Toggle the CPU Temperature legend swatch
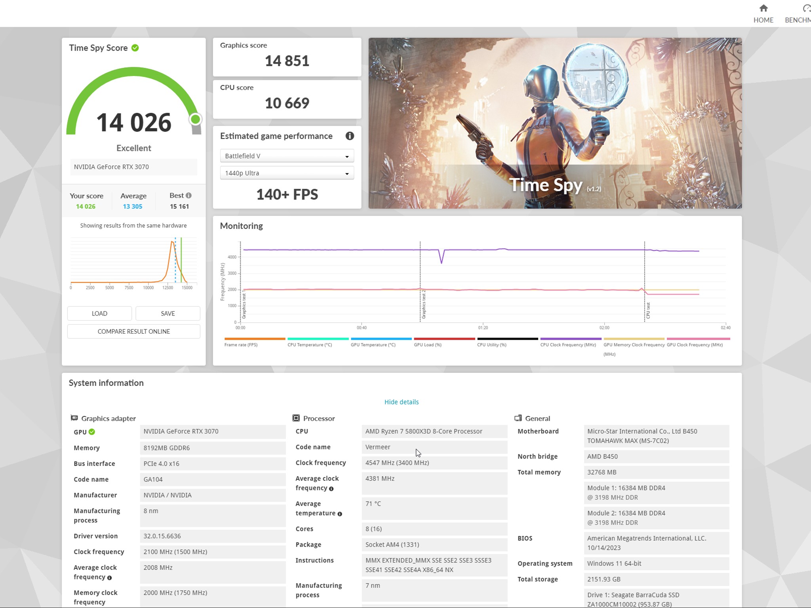This screenshot has height=608, width=811. tap(318, 339)
